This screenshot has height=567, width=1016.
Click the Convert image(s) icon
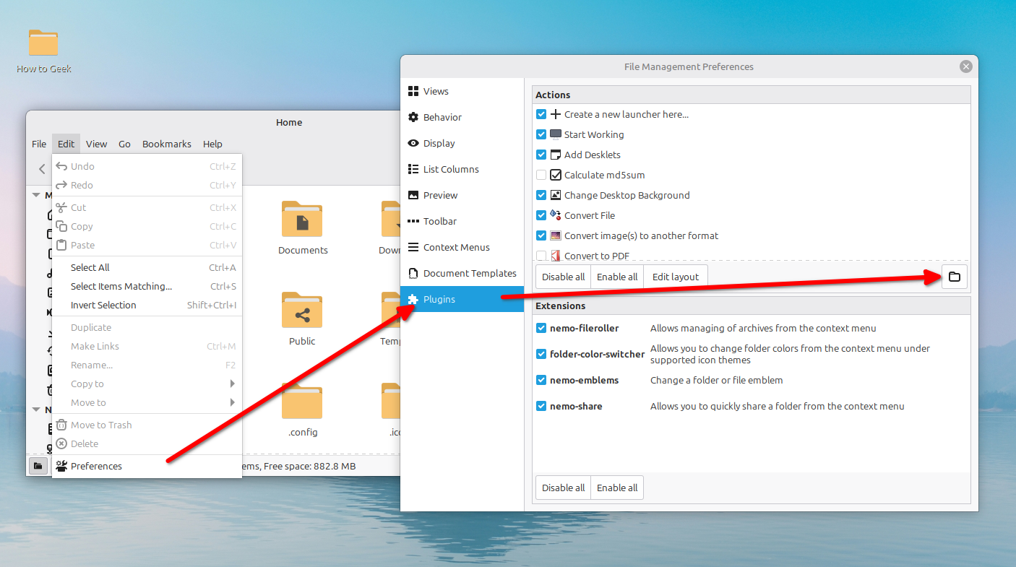point(556,235)
